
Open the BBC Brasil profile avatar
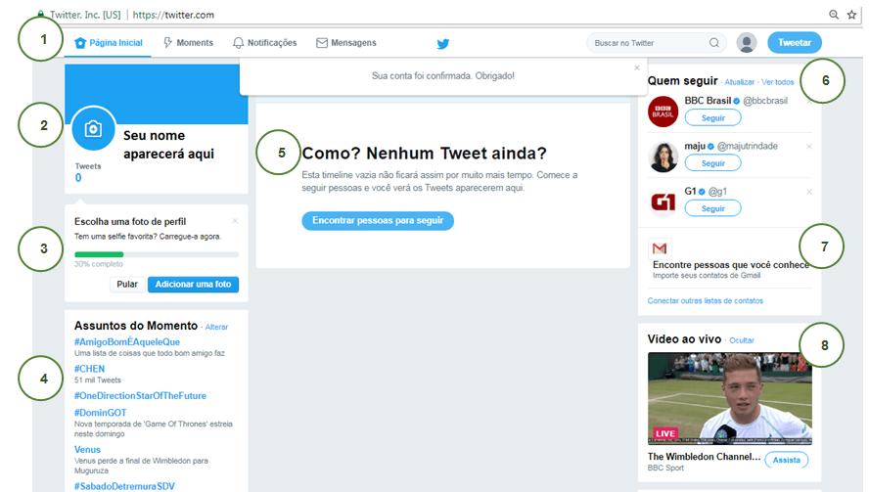(x=663, y=112)
